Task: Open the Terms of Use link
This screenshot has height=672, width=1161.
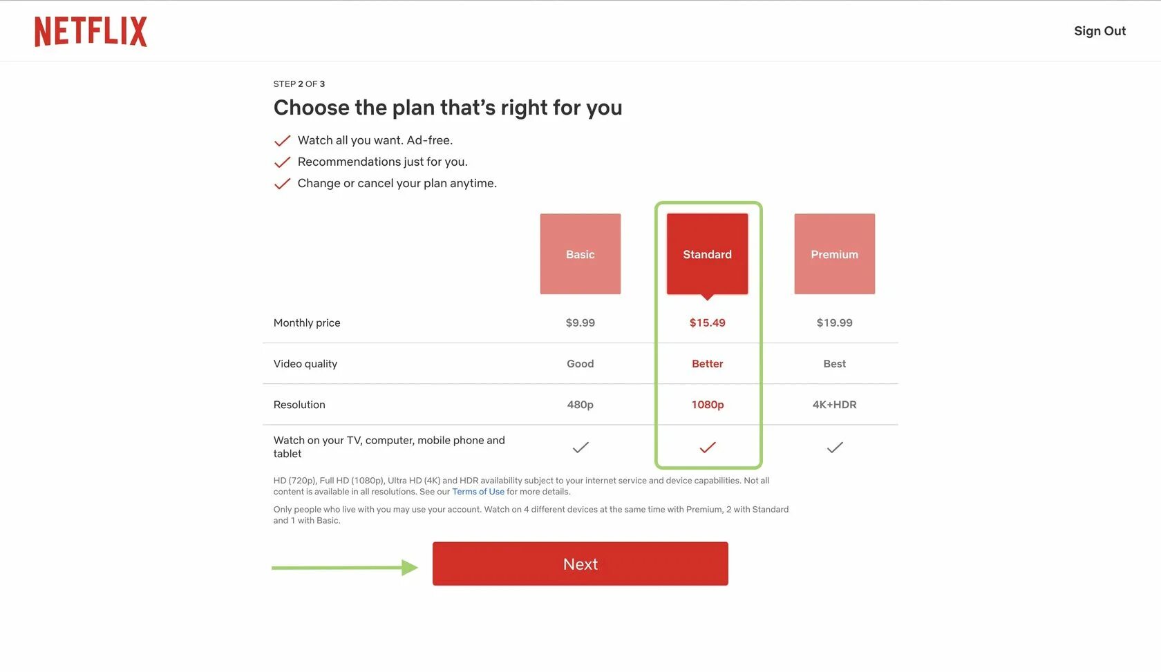Action: 478,492
